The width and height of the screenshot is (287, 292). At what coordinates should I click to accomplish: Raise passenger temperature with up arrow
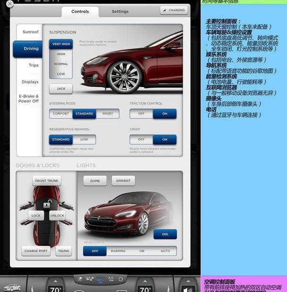(x=145, y=281)
